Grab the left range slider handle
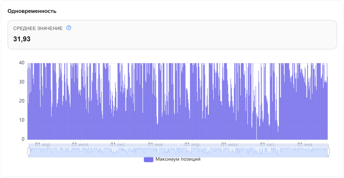Screen dimensions: 344x178 coord(29,152)
